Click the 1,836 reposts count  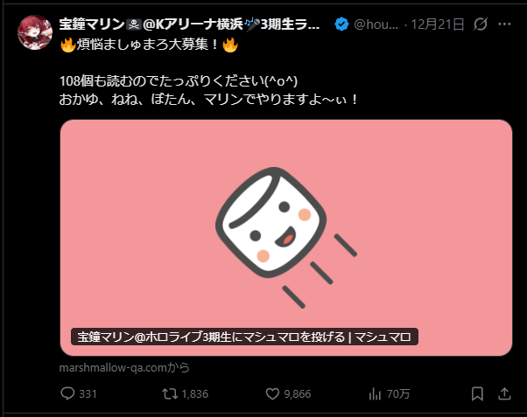point(193,394)
